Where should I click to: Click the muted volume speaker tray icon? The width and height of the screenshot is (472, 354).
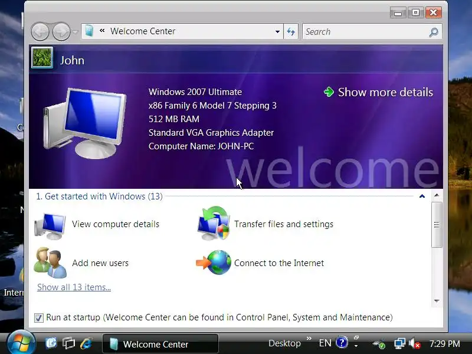tap(415, 343)
